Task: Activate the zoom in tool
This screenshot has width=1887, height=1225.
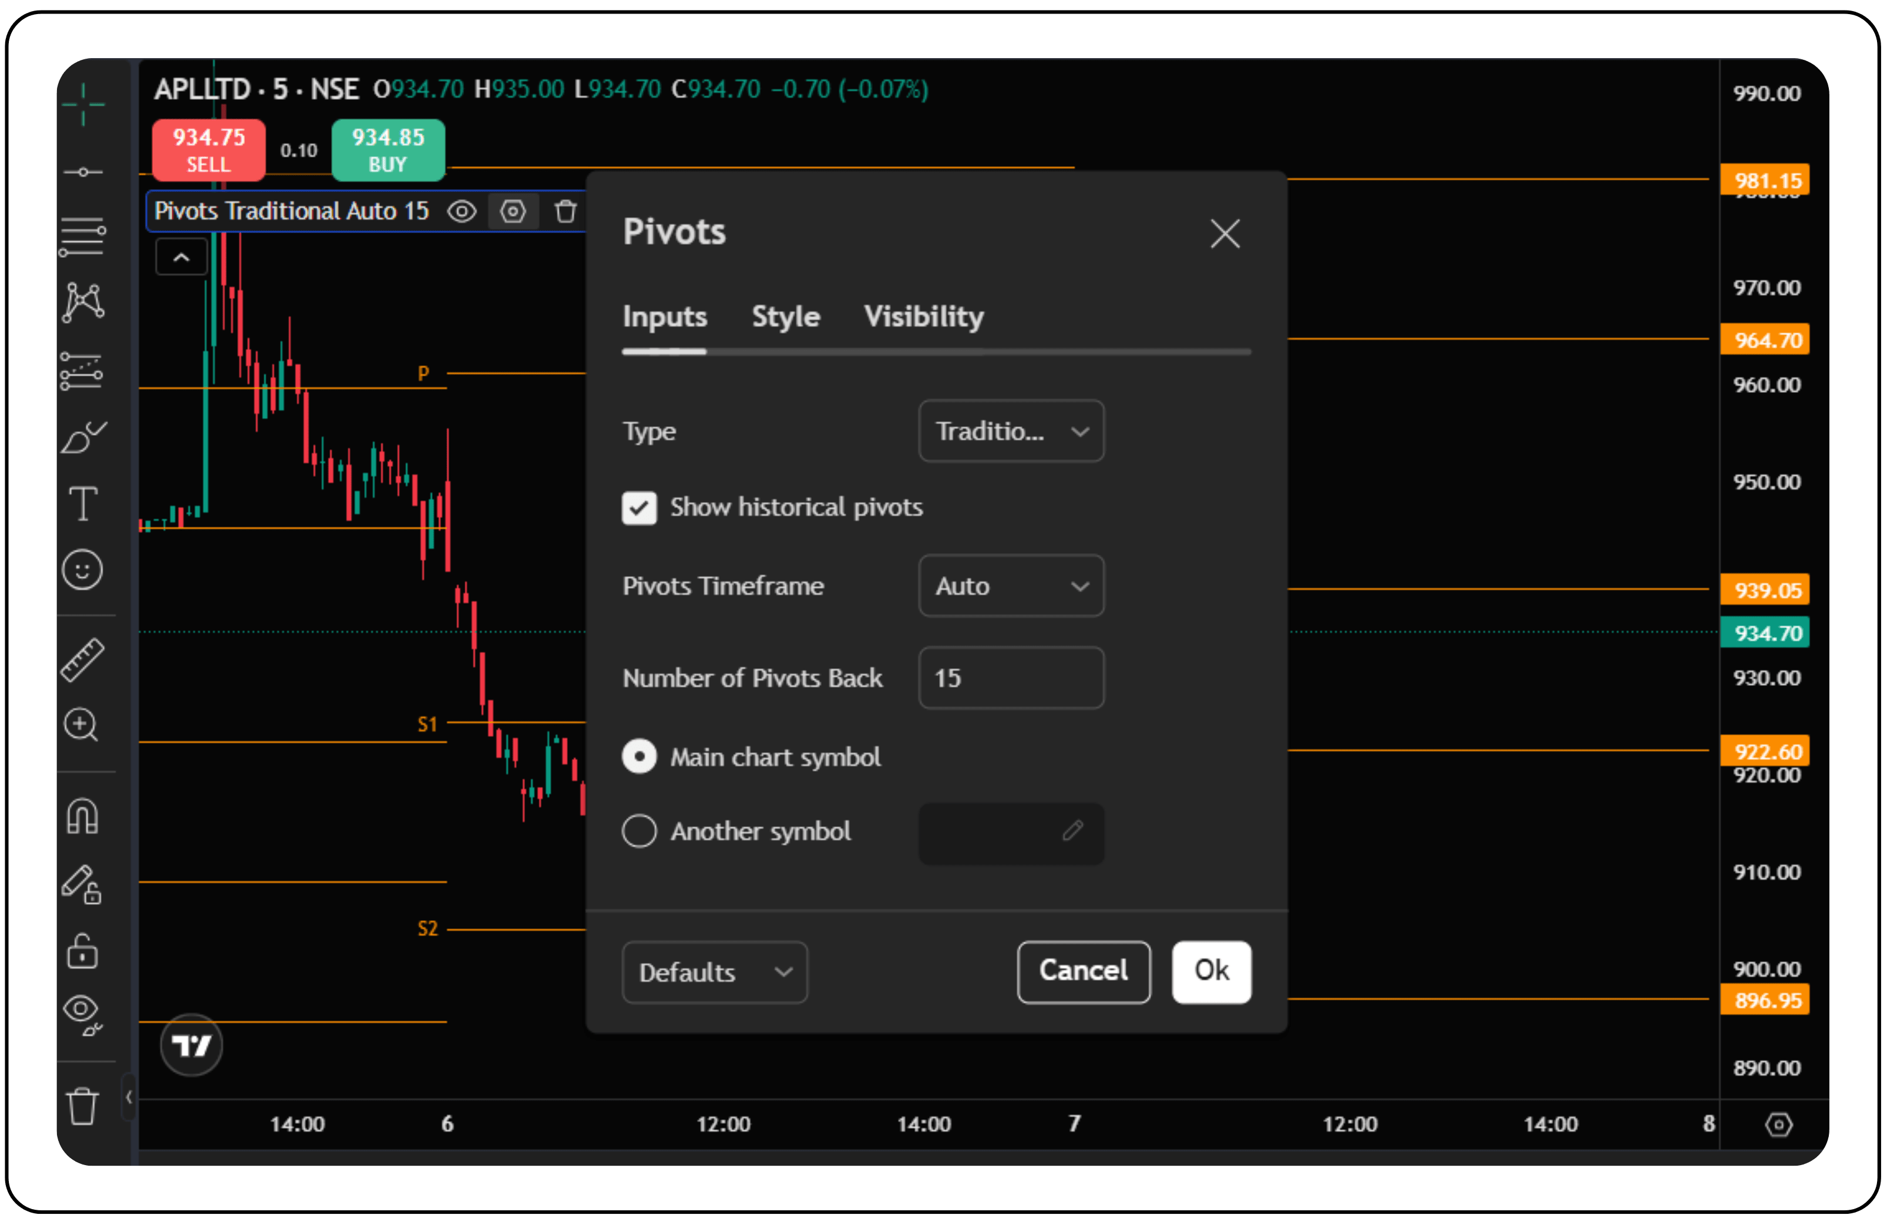Action: (x=82, y=724)
